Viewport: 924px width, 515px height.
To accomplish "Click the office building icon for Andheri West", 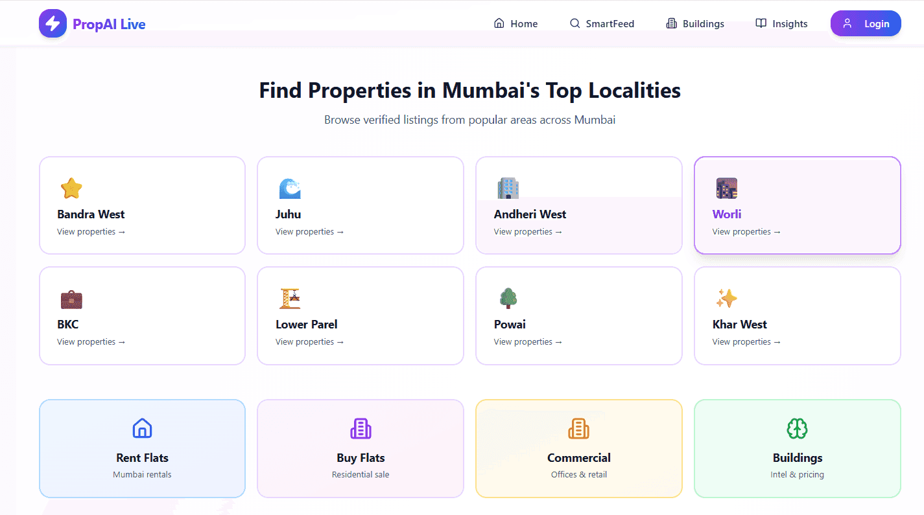I will pos(508,189).
